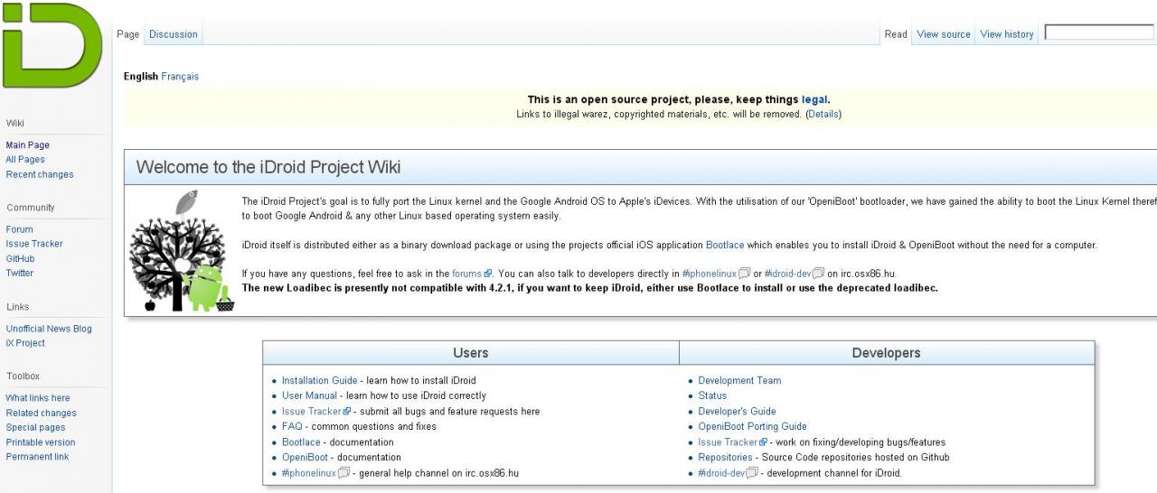The width and height of the screenshot is (1157, 493).
Task: Focus the wiki search field
Action: tap(1099, 33)
